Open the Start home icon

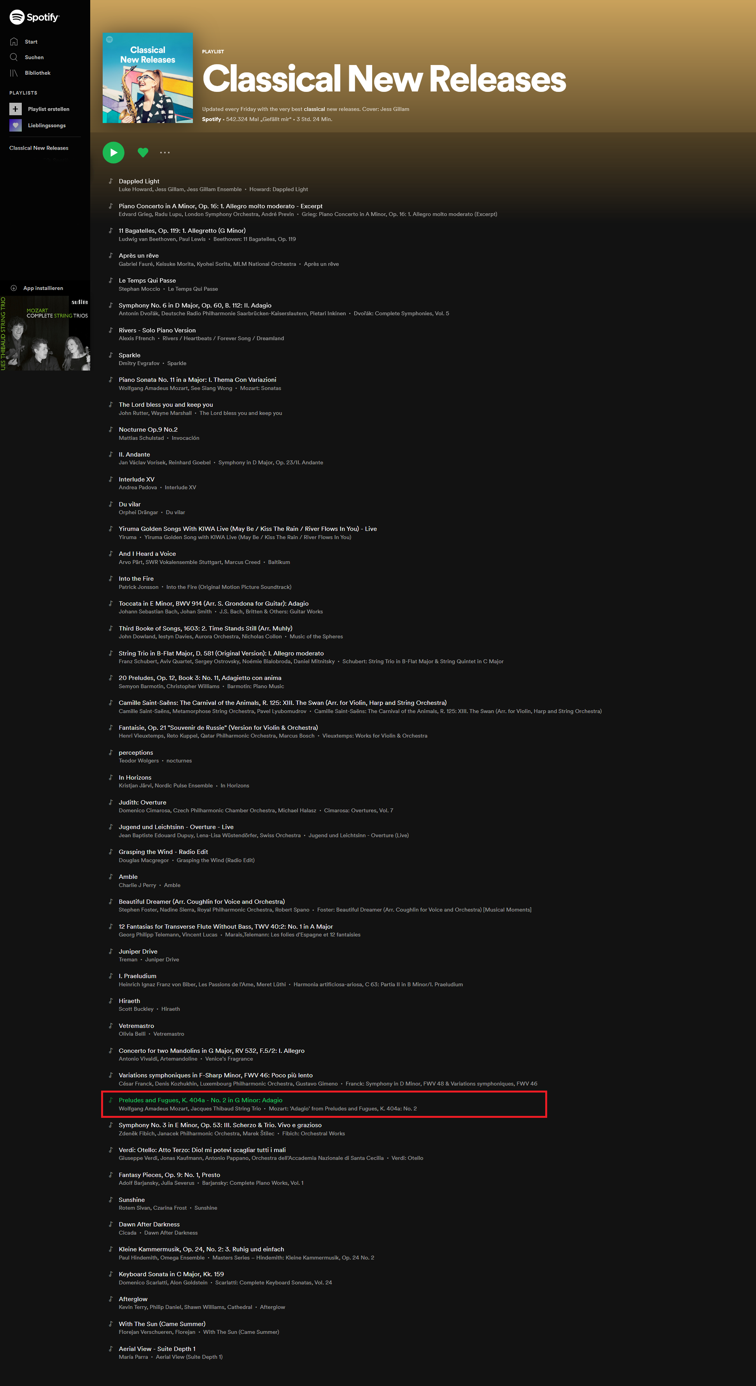(14, 41)
